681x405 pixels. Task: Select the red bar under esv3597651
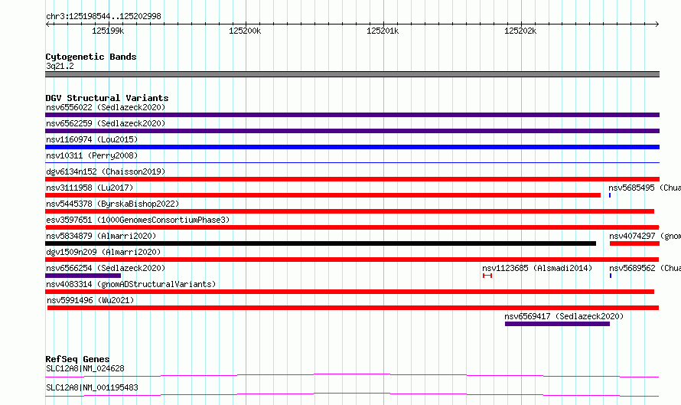tap(352, 227)
